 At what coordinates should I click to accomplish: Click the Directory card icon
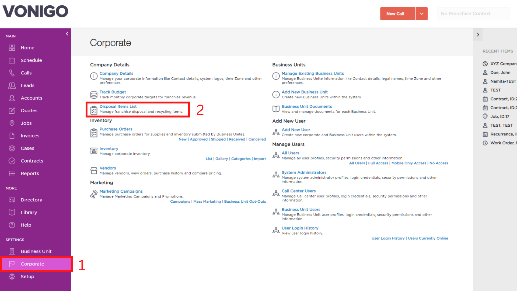click(12, 200)
